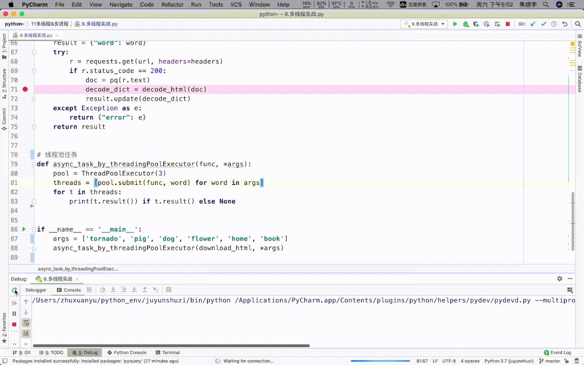Open the Event Log
This screenshot has height=365, width=584.
[557, 353]
